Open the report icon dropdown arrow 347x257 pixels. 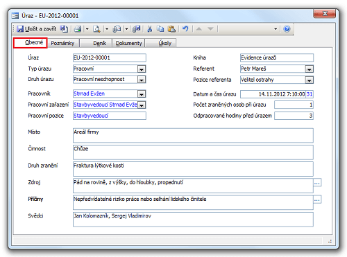click(x=126, y=29)
